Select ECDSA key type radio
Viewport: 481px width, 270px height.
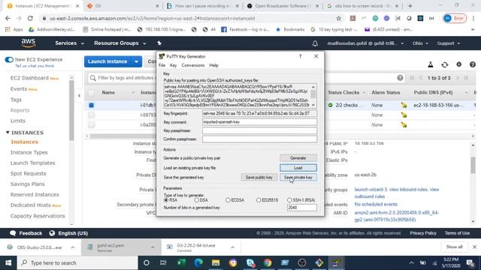(x=228, y=200)
